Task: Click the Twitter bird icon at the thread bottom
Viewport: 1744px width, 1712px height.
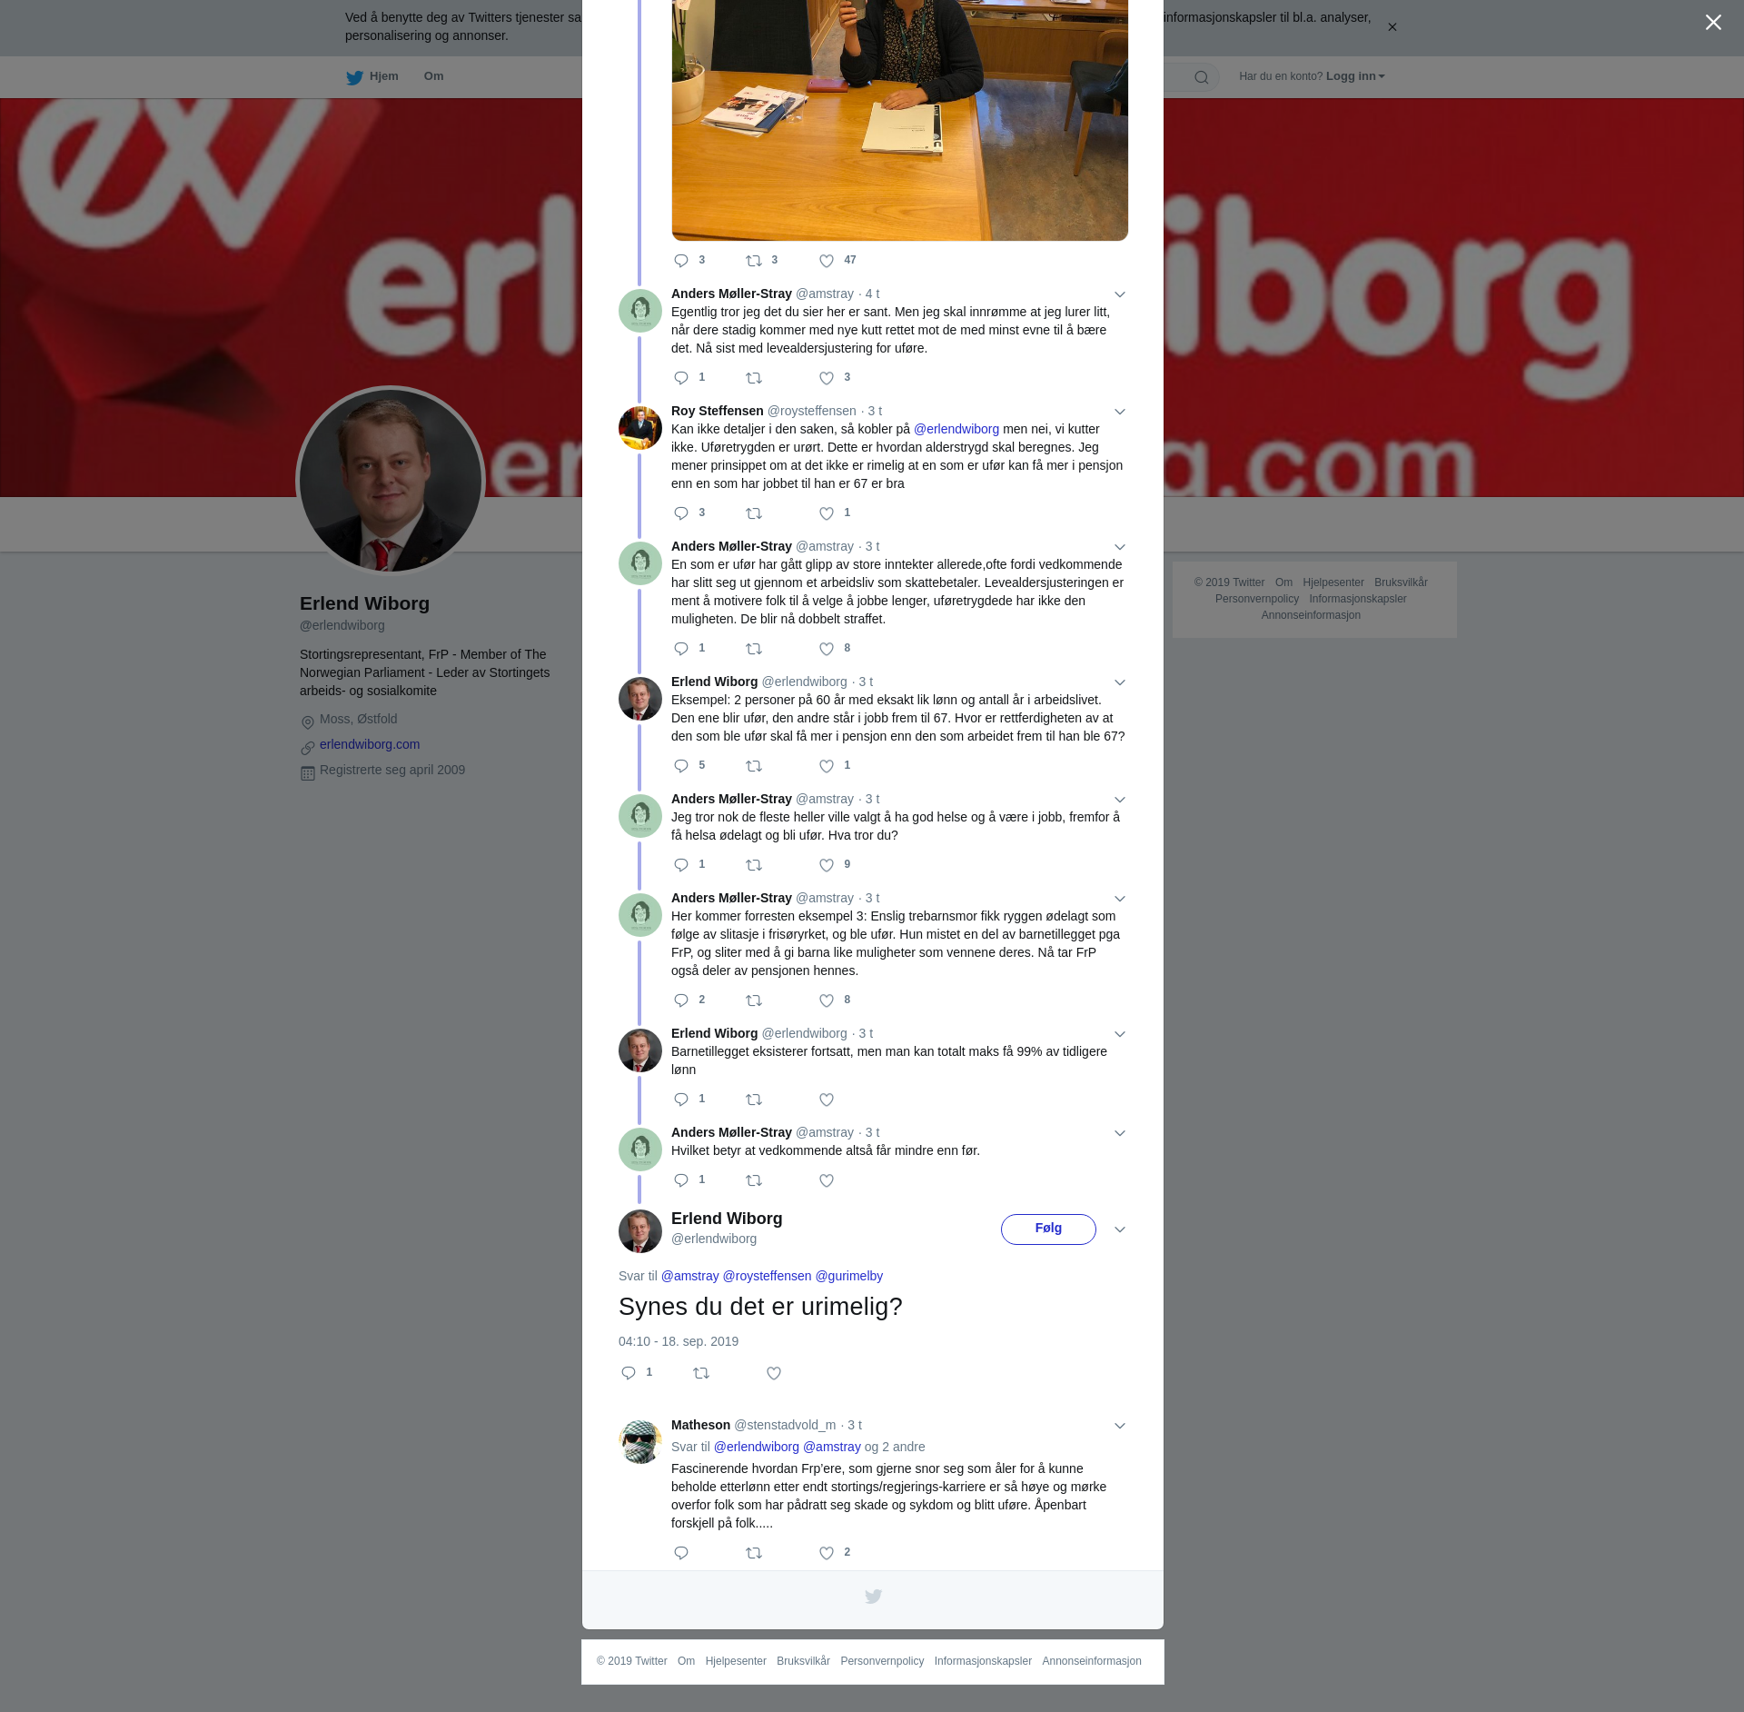Action: [873, 1597]
